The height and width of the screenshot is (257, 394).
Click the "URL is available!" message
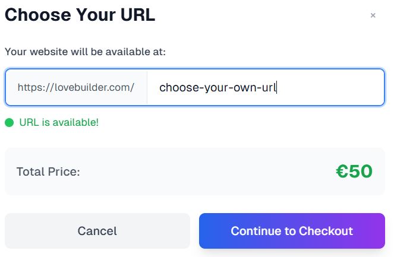tap(59, 123)
